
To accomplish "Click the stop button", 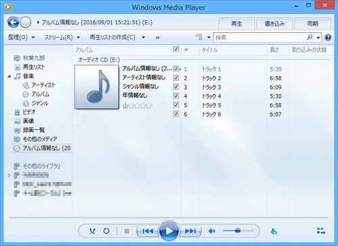I will click(126, 231).
